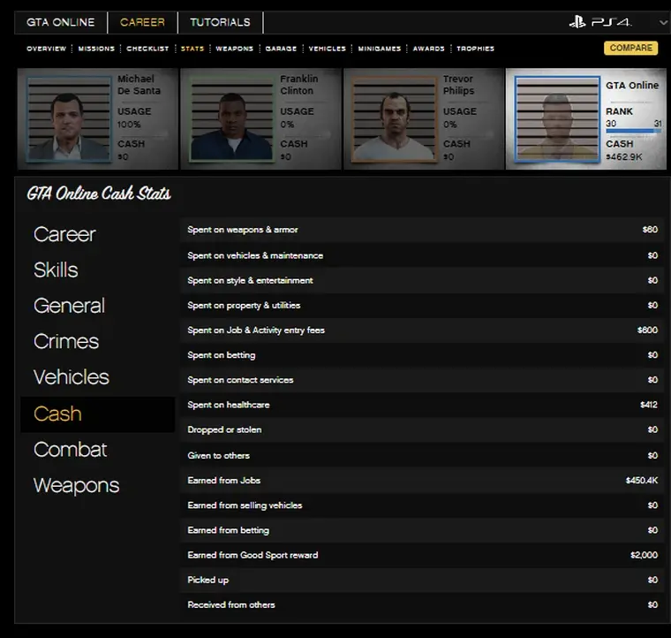
Task: Switch to the Tutorials tab
Action: click(220, 22)
